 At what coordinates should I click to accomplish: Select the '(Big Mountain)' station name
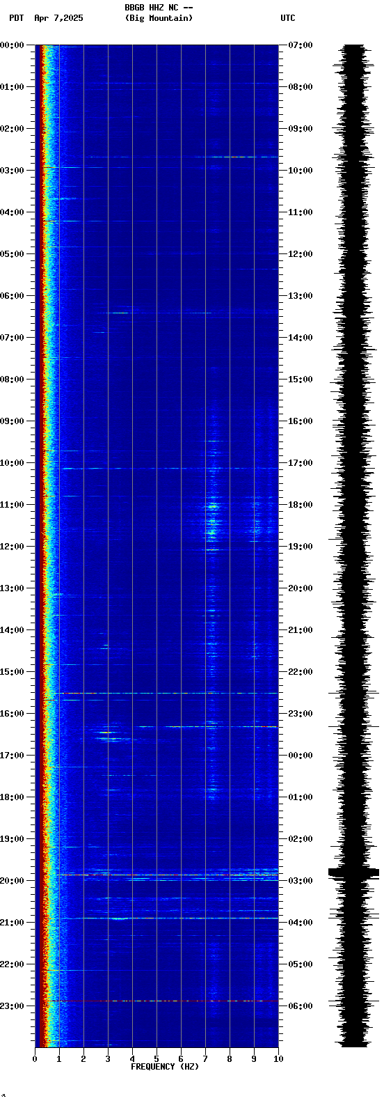click(x=159, y=18)
